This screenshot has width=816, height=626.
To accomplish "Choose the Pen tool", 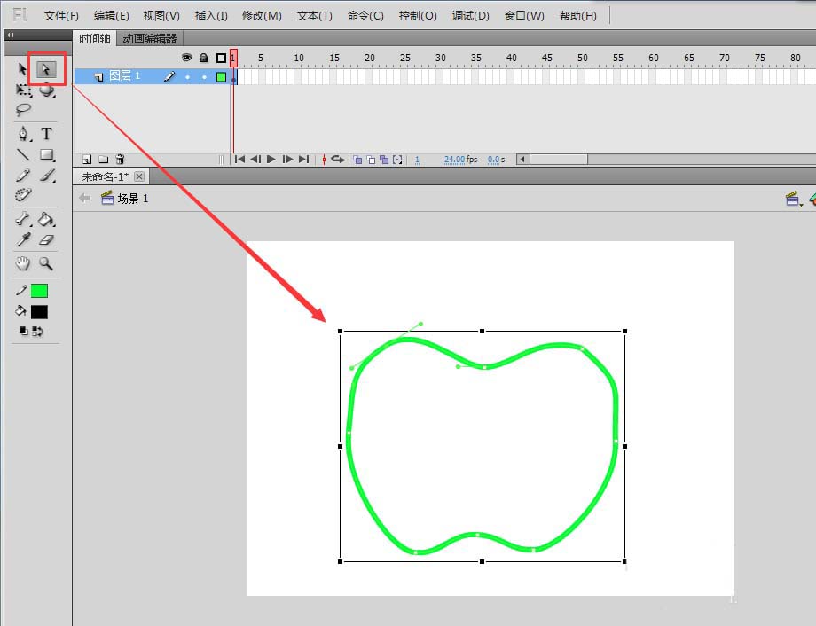I will 24,134.
